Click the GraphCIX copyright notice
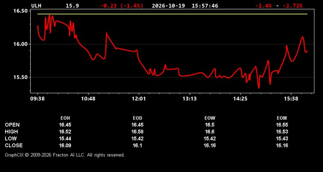The height and width of the screenshot is (172, 323). [x=65, y=155]
